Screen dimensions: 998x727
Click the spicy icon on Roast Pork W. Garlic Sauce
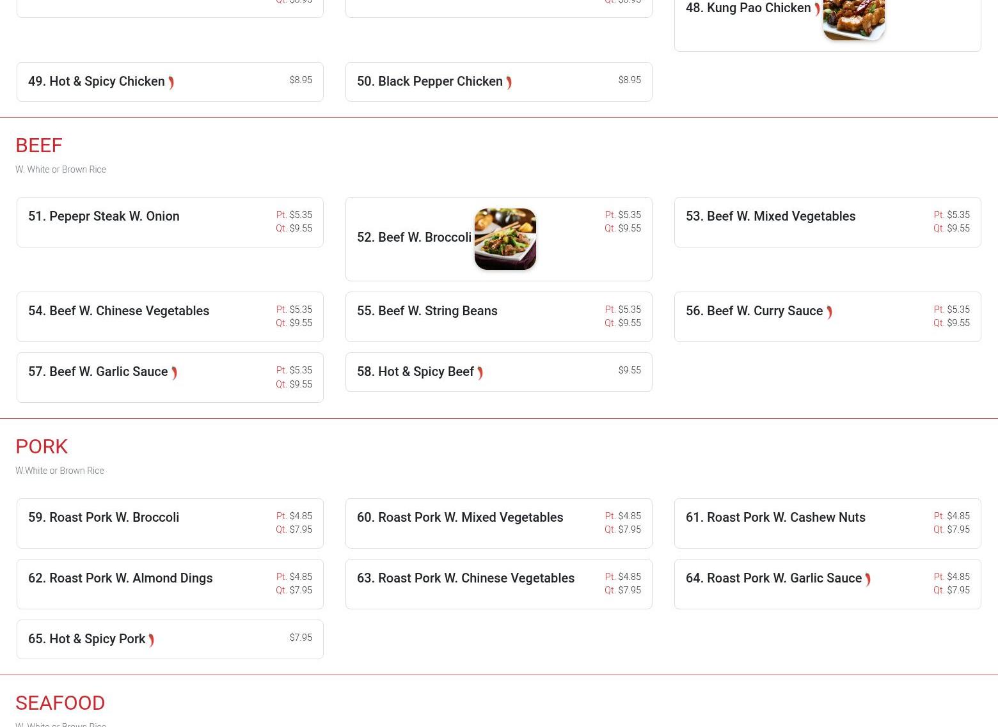(867, 579)
